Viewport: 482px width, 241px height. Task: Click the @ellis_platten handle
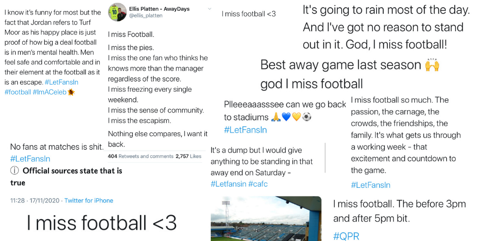point(145,16)
